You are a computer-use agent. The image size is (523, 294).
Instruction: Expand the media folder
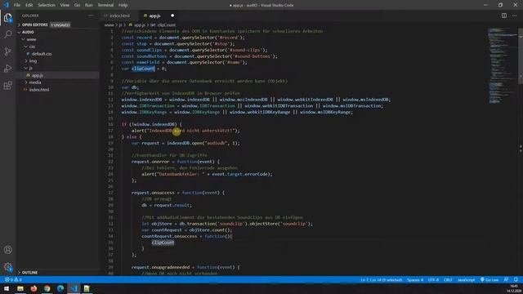[x=35, y=82]
